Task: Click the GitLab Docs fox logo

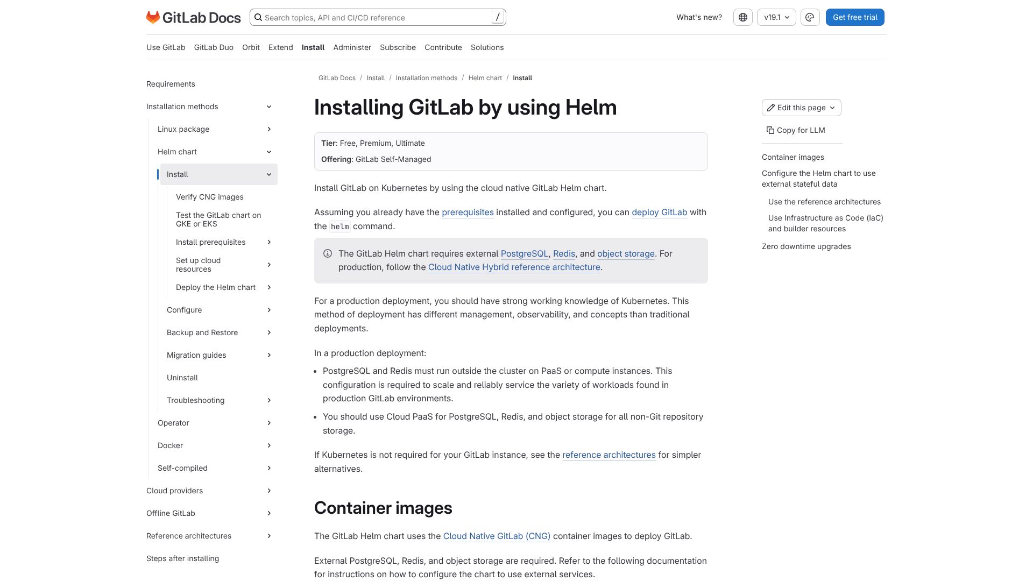Action: click(153, 17)
